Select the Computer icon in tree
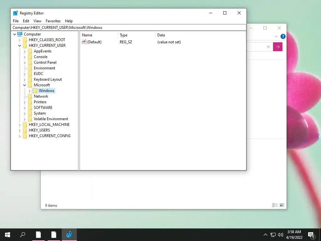The image size is (321, 241). pyautogui.click(x=20, y=34)
